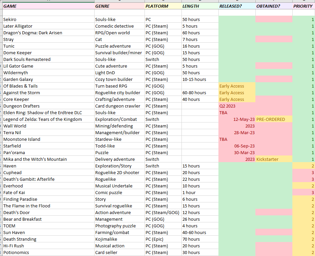Click the Dome Keeper cell
This screenshot has width=315, height=256.
coord(48,53)
